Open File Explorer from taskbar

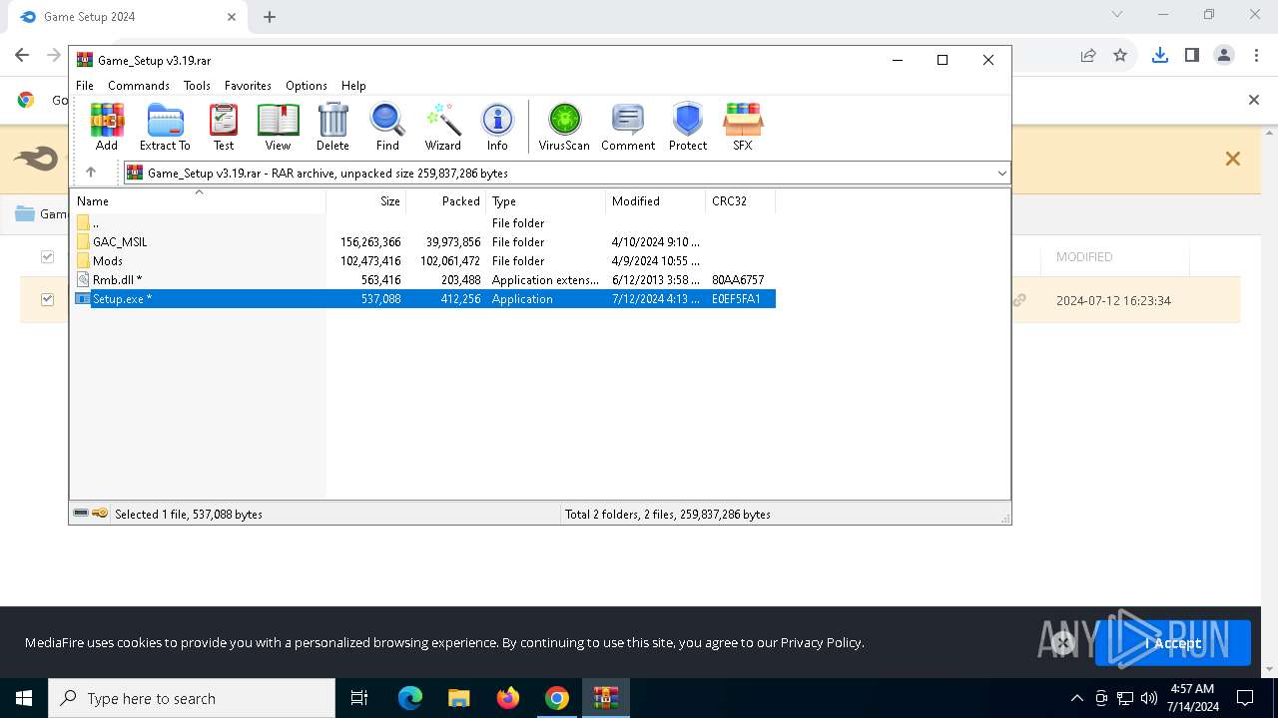[458, 698]
